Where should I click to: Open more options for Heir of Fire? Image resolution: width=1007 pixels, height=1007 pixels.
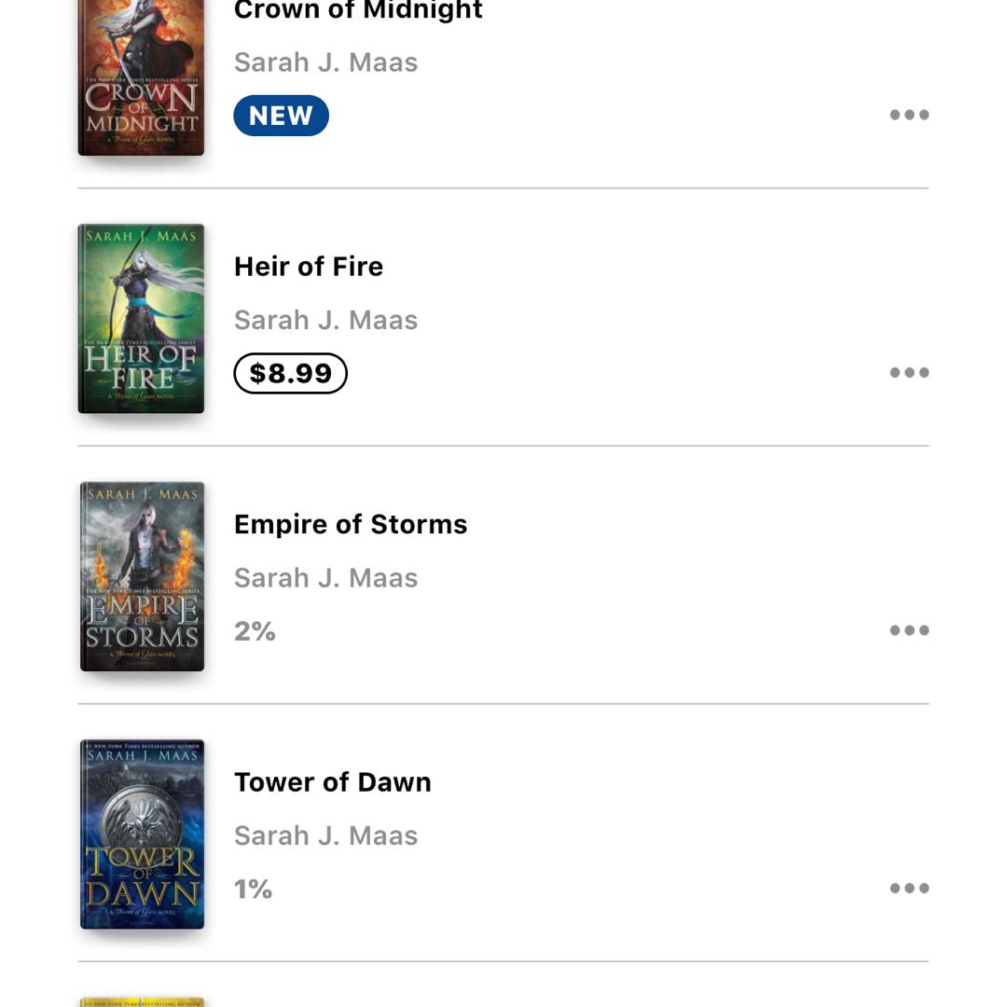909,373
